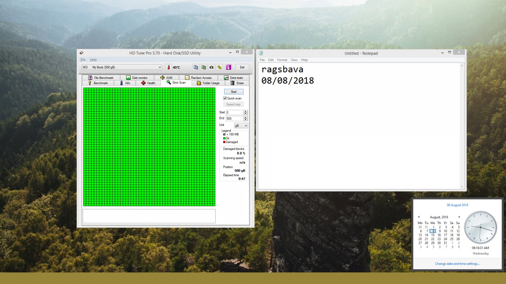Click Notepad scrollbar up arrow
Image resolution: width=506 pixels, height=284 pixels.
click(462, 65)
